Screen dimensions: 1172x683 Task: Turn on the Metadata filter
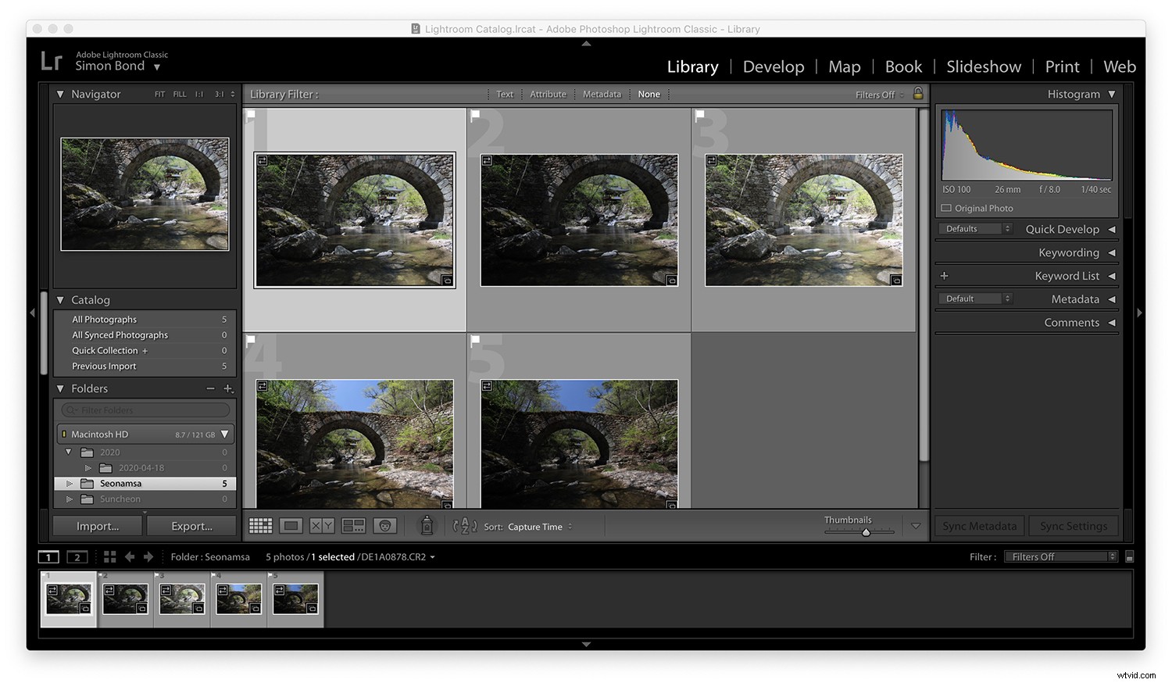[602, 94]
